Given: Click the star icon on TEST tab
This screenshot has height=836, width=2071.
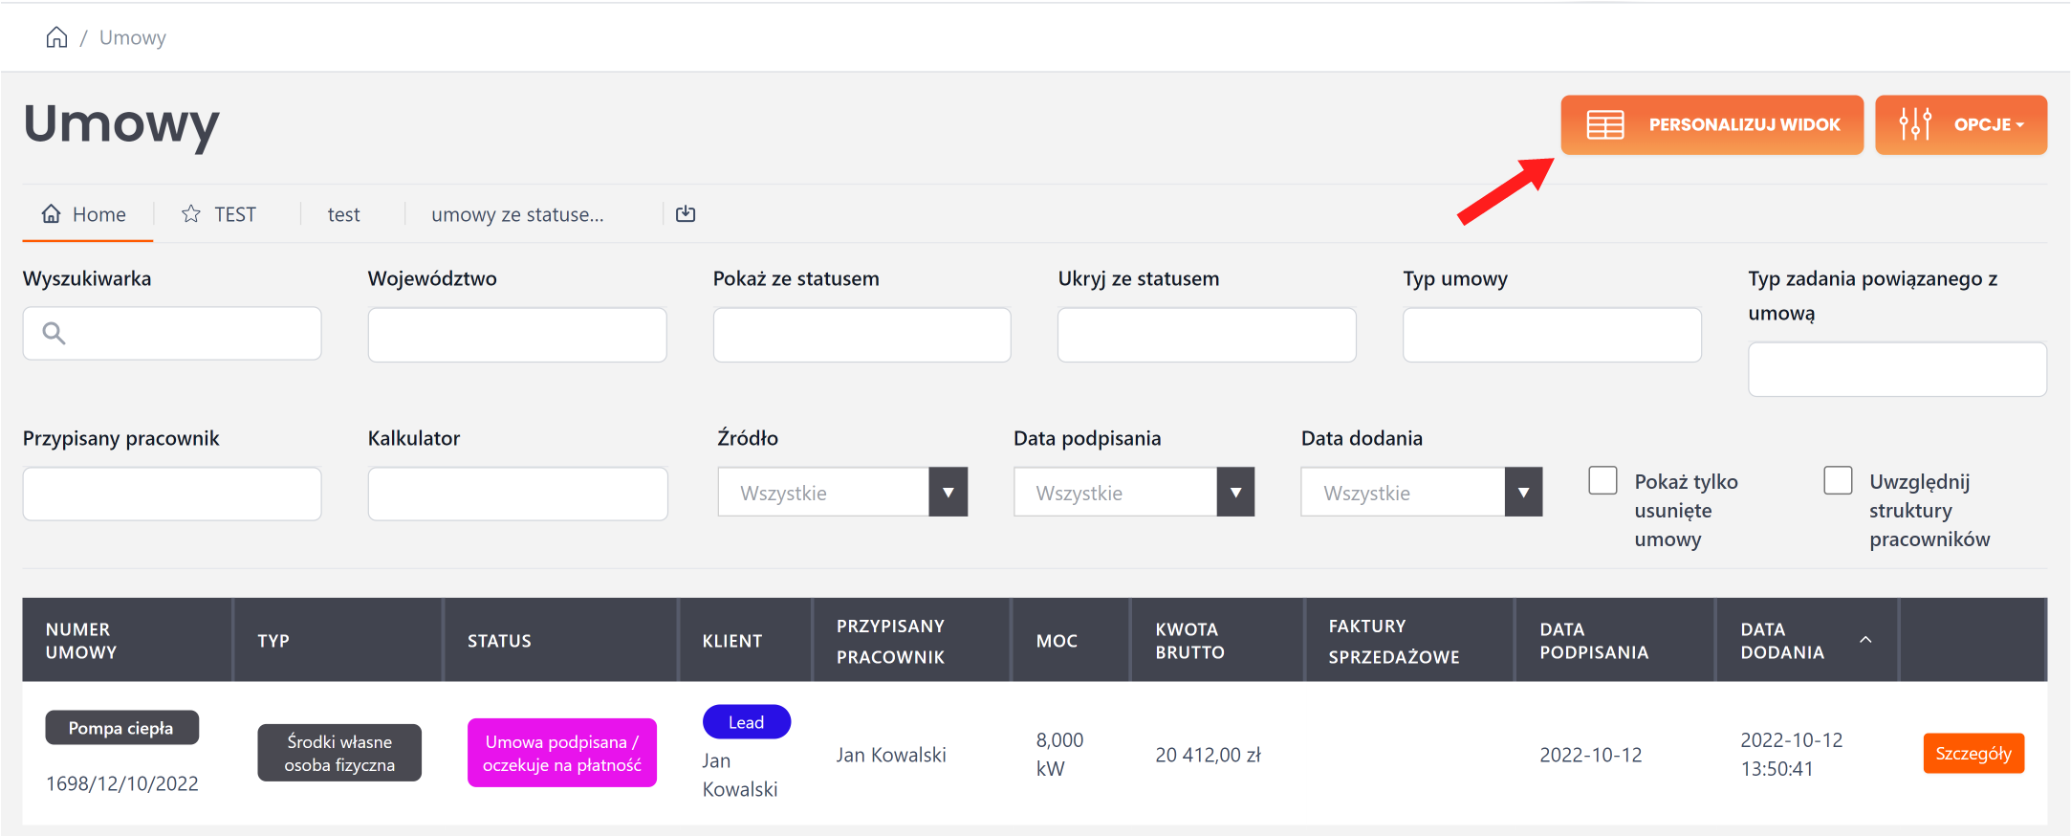Looking at the screenshot, I should [x=191, y=214].
